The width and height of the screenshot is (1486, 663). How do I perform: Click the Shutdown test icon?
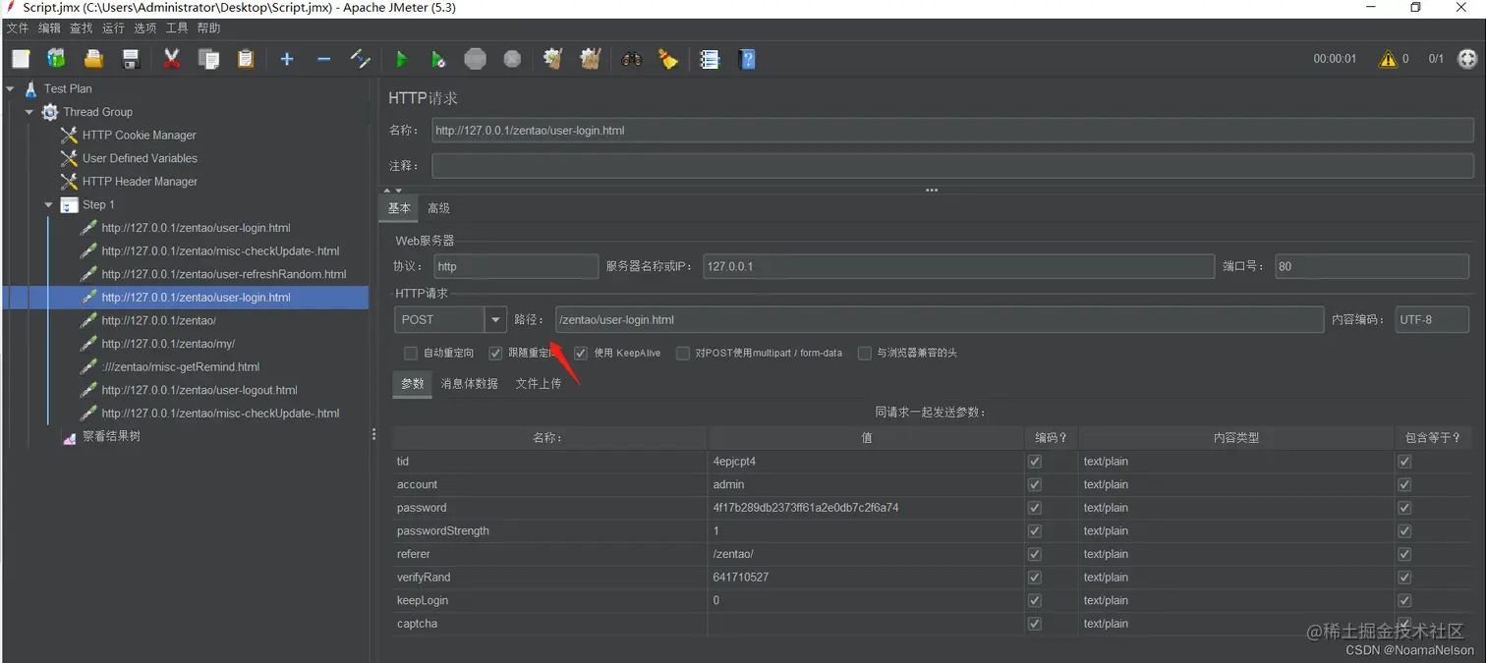point(512,59)
